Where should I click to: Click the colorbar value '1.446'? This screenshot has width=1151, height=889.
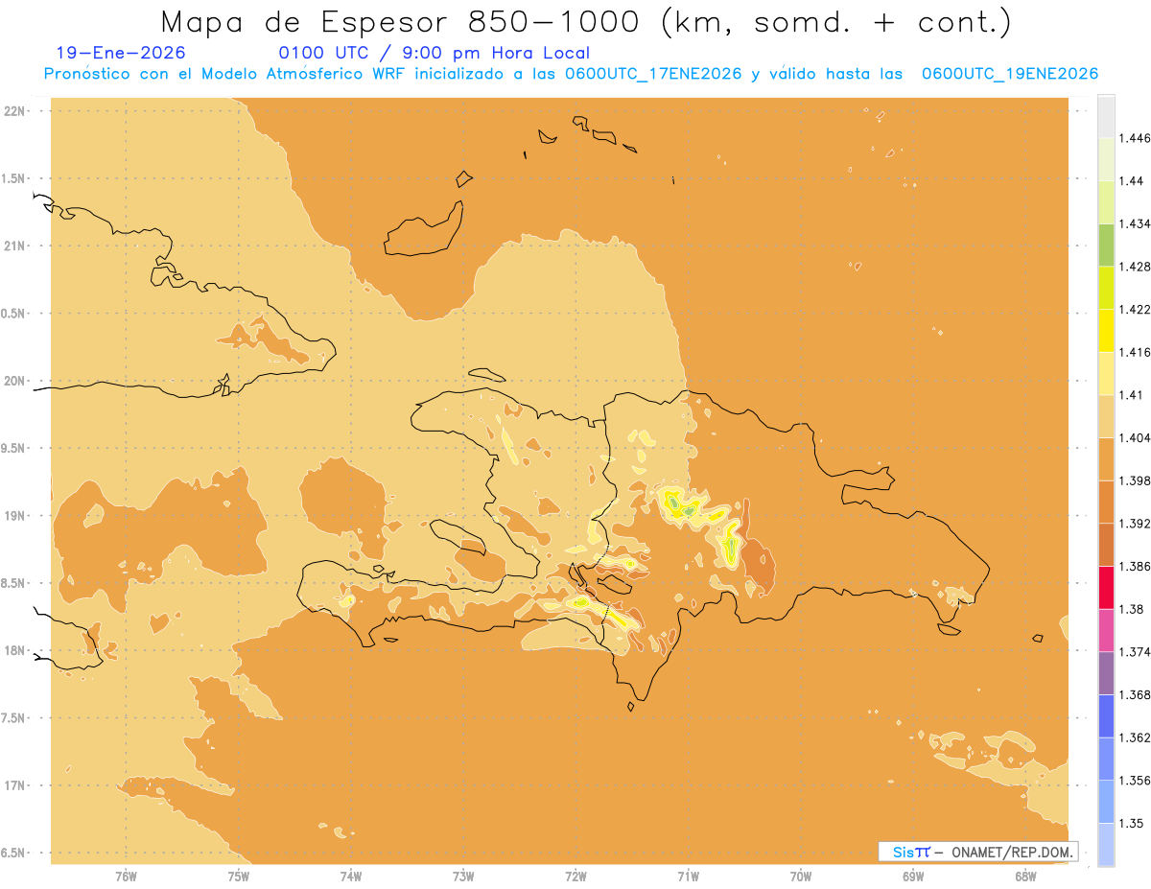point(1135,138)
